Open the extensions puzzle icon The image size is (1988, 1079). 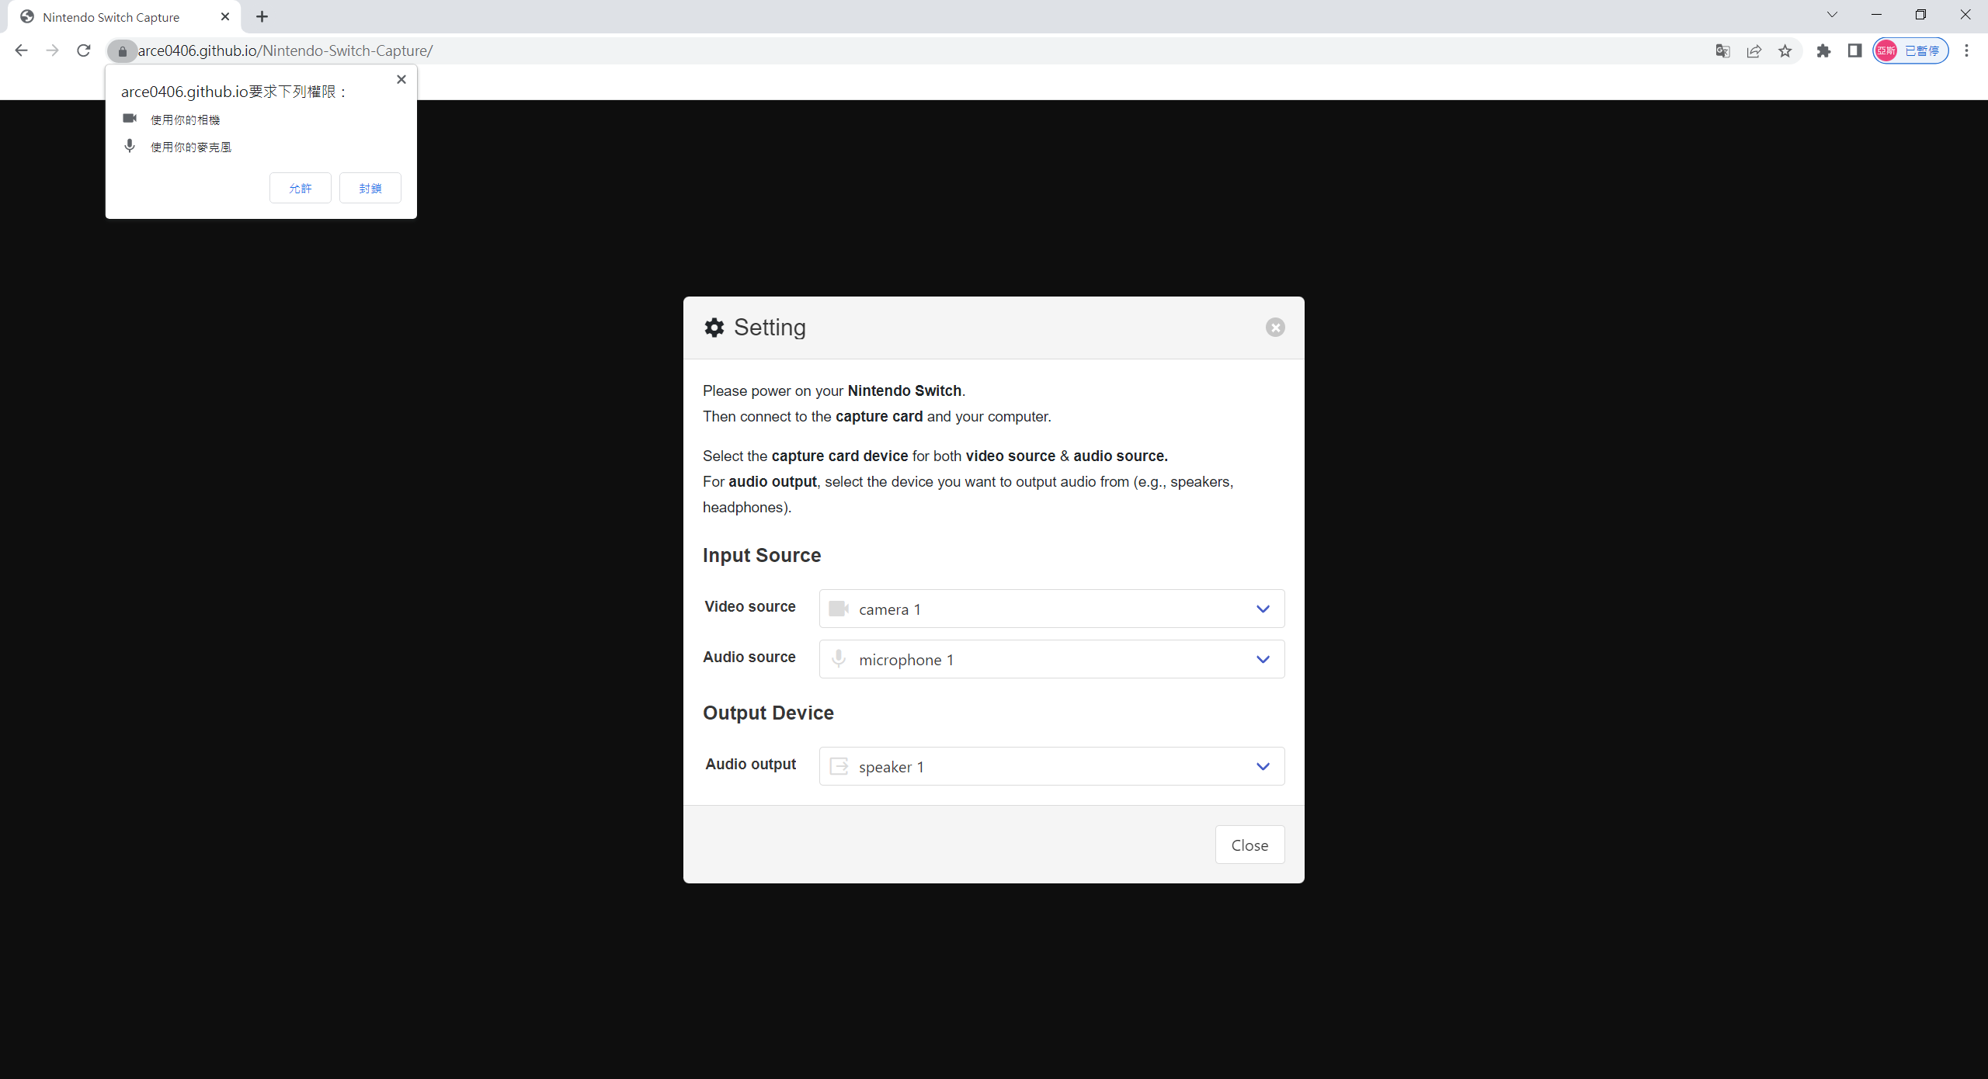(1824, 50)
